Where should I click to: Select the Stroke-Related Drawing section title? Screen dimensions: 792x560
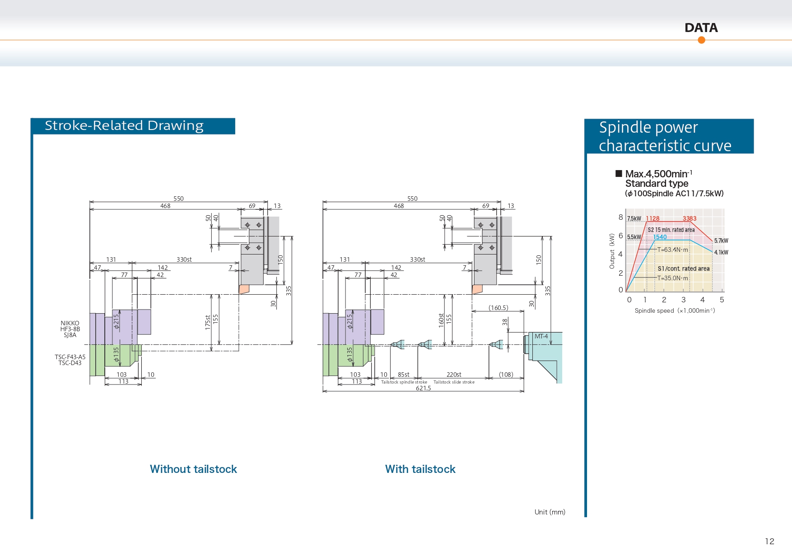click(124, 125)
